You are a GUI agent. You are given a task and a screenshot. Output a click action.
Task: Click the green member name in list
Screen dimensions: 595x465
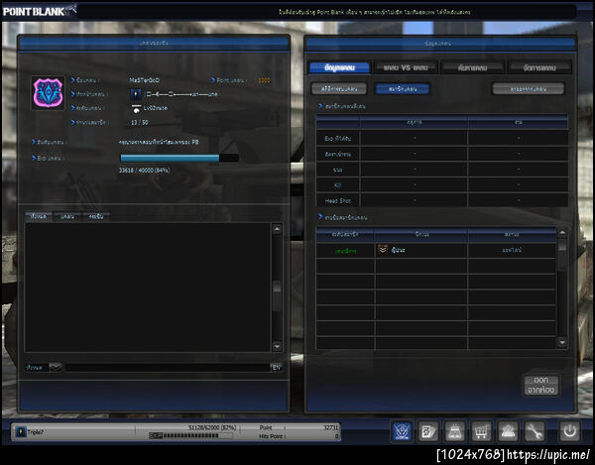click(x=345, y=251)
